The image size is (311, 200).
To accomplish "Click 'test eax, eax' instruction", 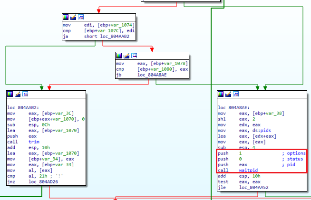I will [x=239, y=182].
